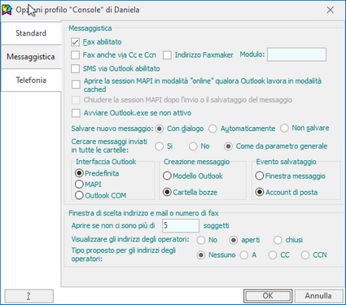Screen dimensions: 346x305
Task: Select the Messaggistica tab
Action: click(31, 57)
